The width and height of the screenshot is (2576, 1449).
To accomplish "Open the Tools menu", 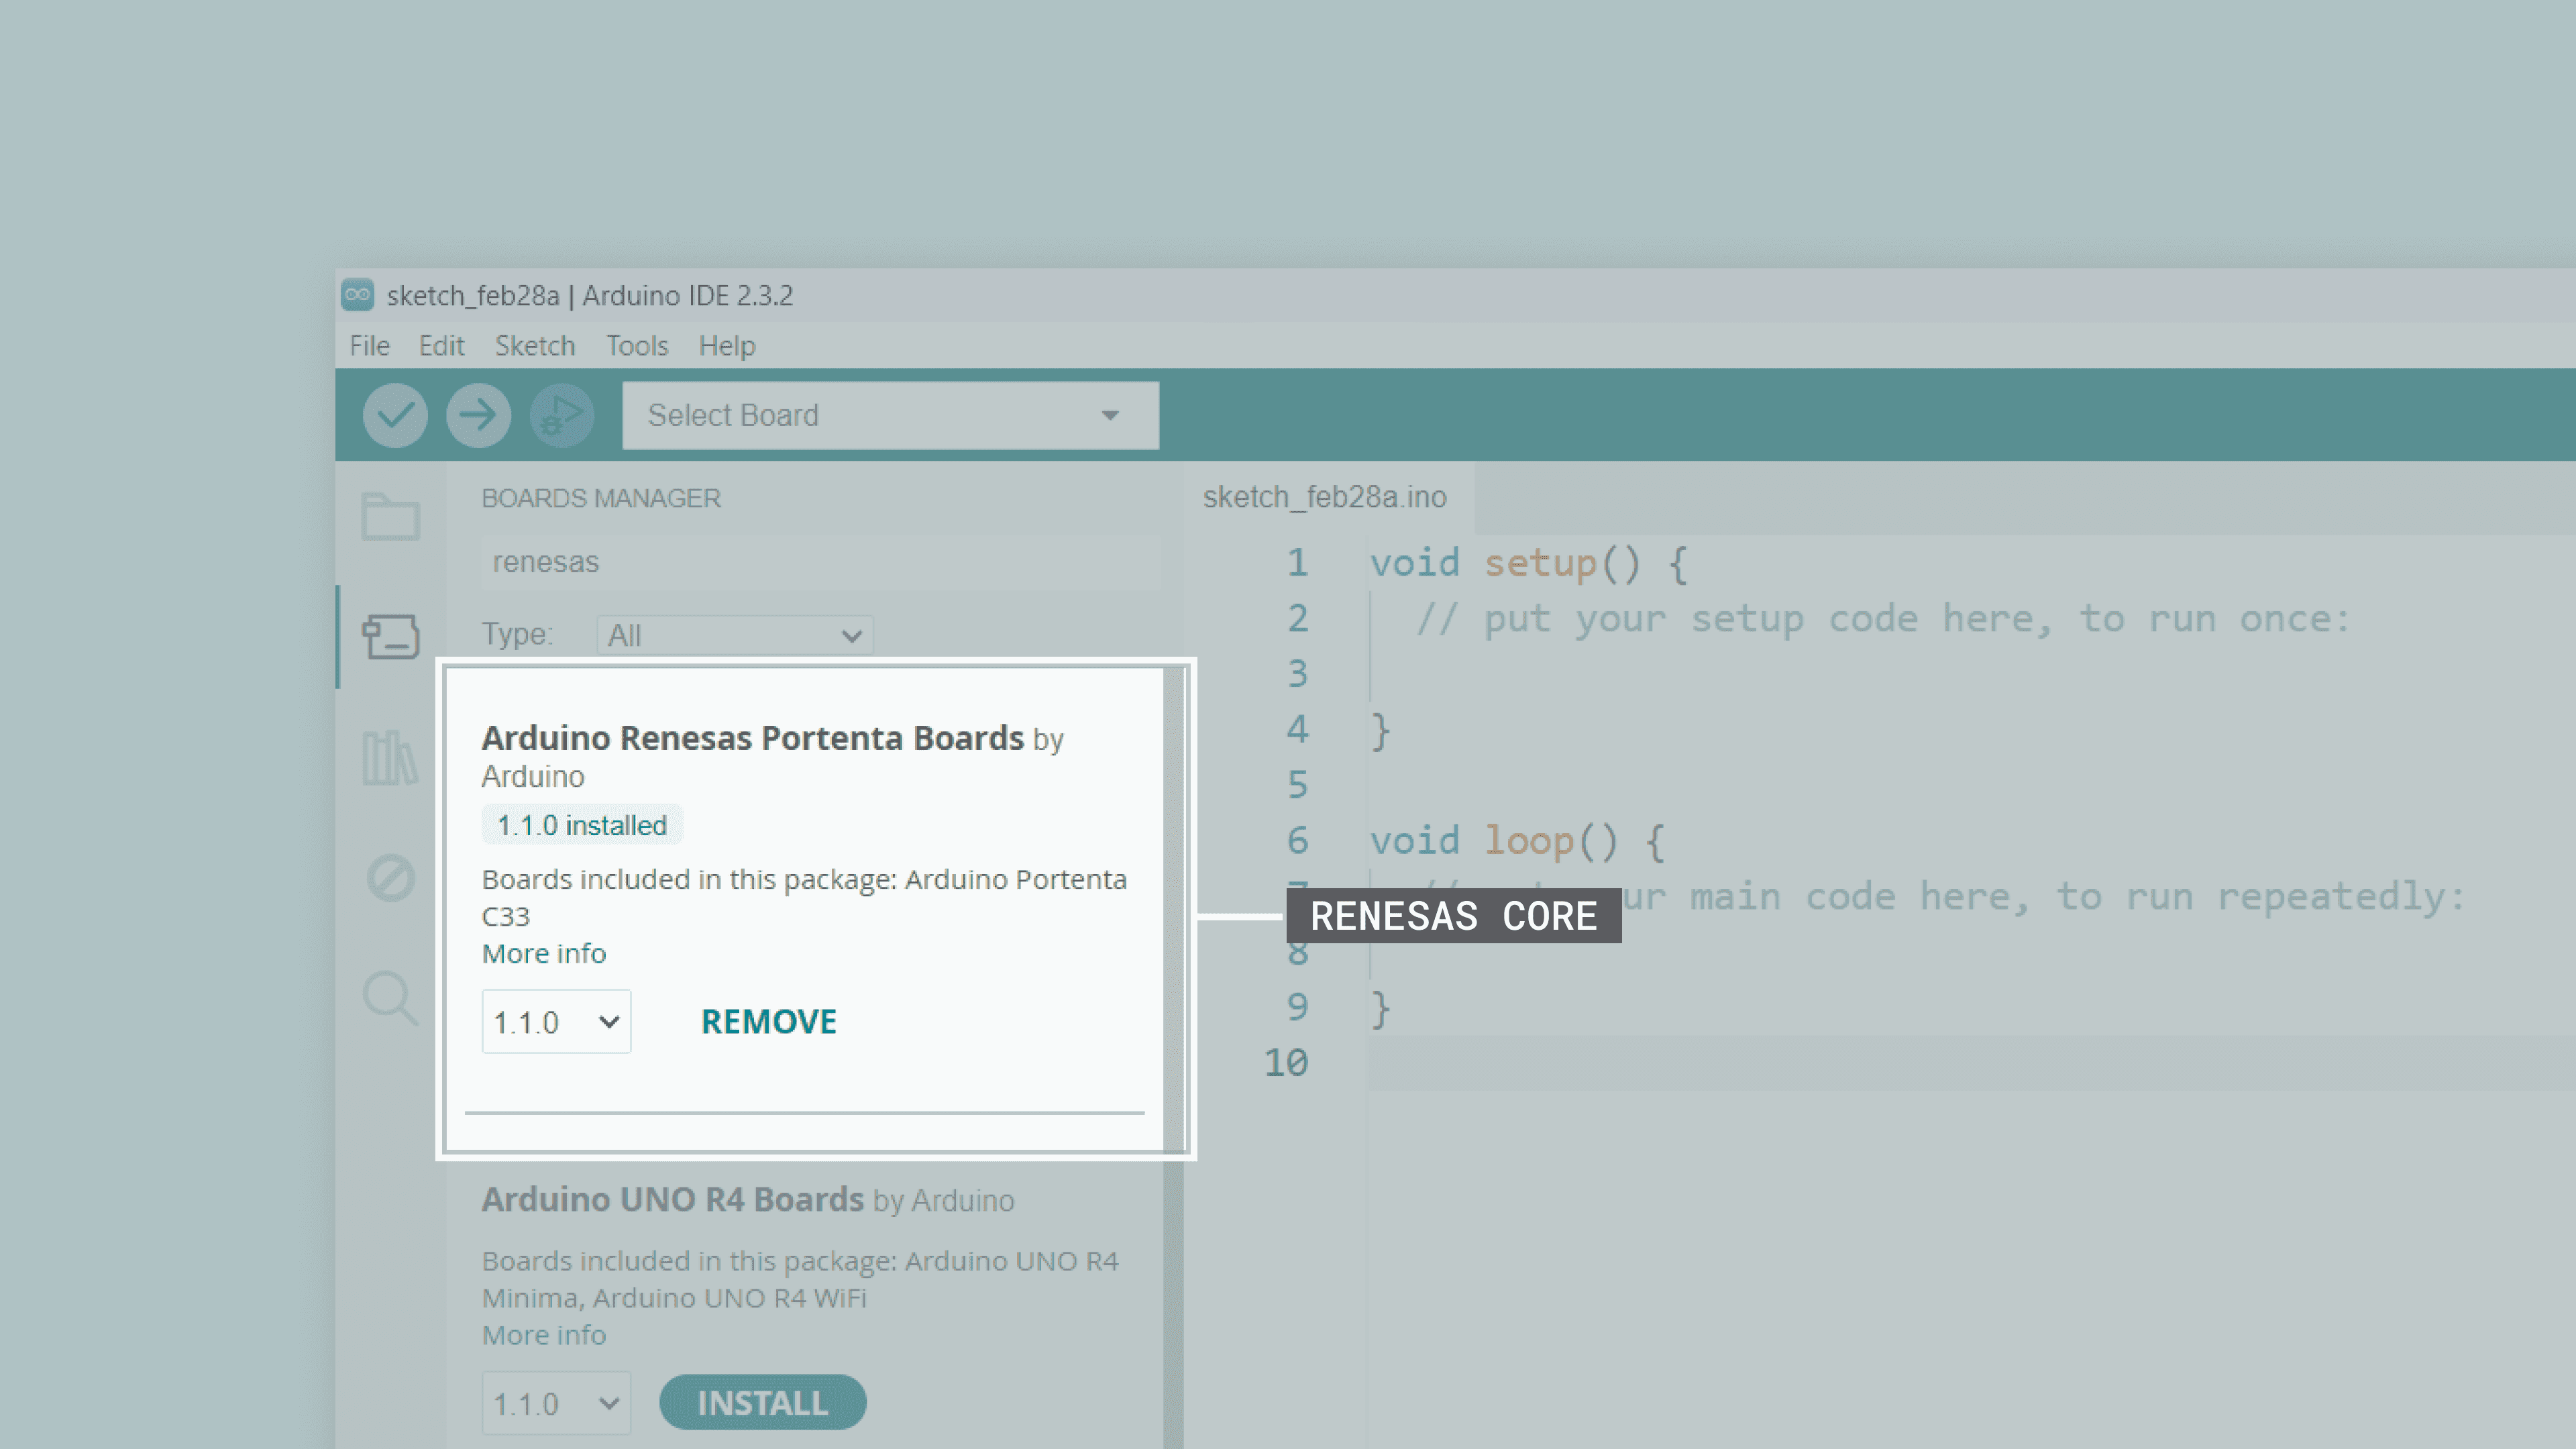I will tap(636, 346).
